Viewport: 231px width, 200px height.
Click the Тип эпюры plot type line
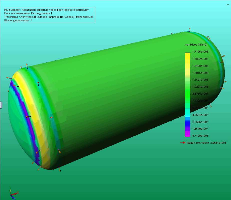click(x=49, y=17)
